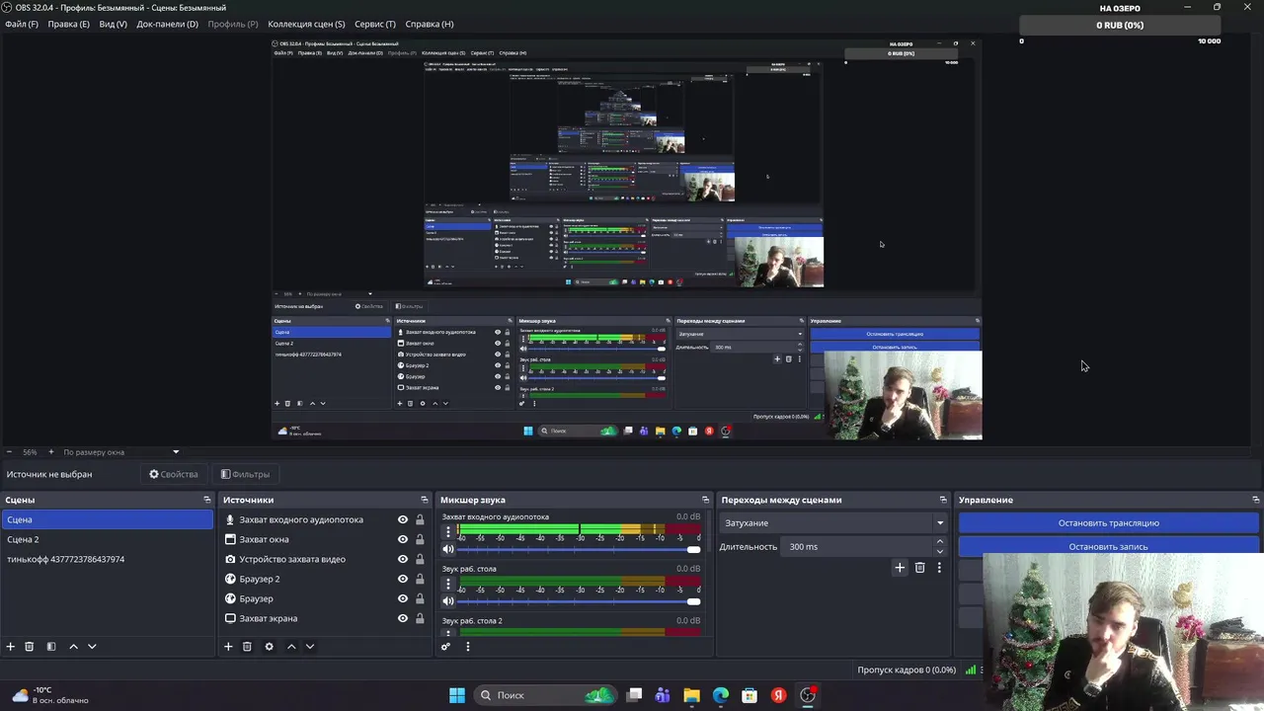
Task: Toggle visibility of Браузер source
Action: (x=403, y=598)
